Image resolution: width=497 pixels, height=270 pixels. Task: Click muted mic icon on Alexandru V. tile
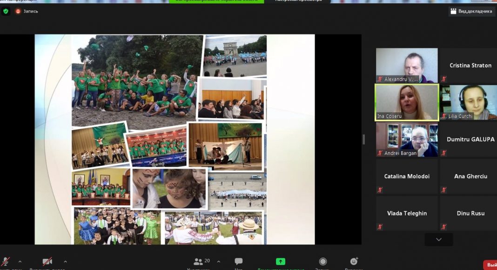(380, 79)
